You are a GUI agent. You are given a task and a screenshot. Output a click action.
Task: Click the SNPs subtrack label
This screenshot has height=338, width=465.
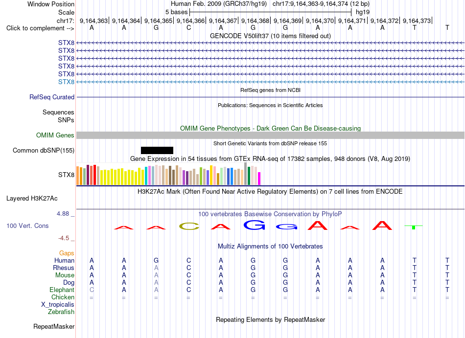click(x=66, y=120)
